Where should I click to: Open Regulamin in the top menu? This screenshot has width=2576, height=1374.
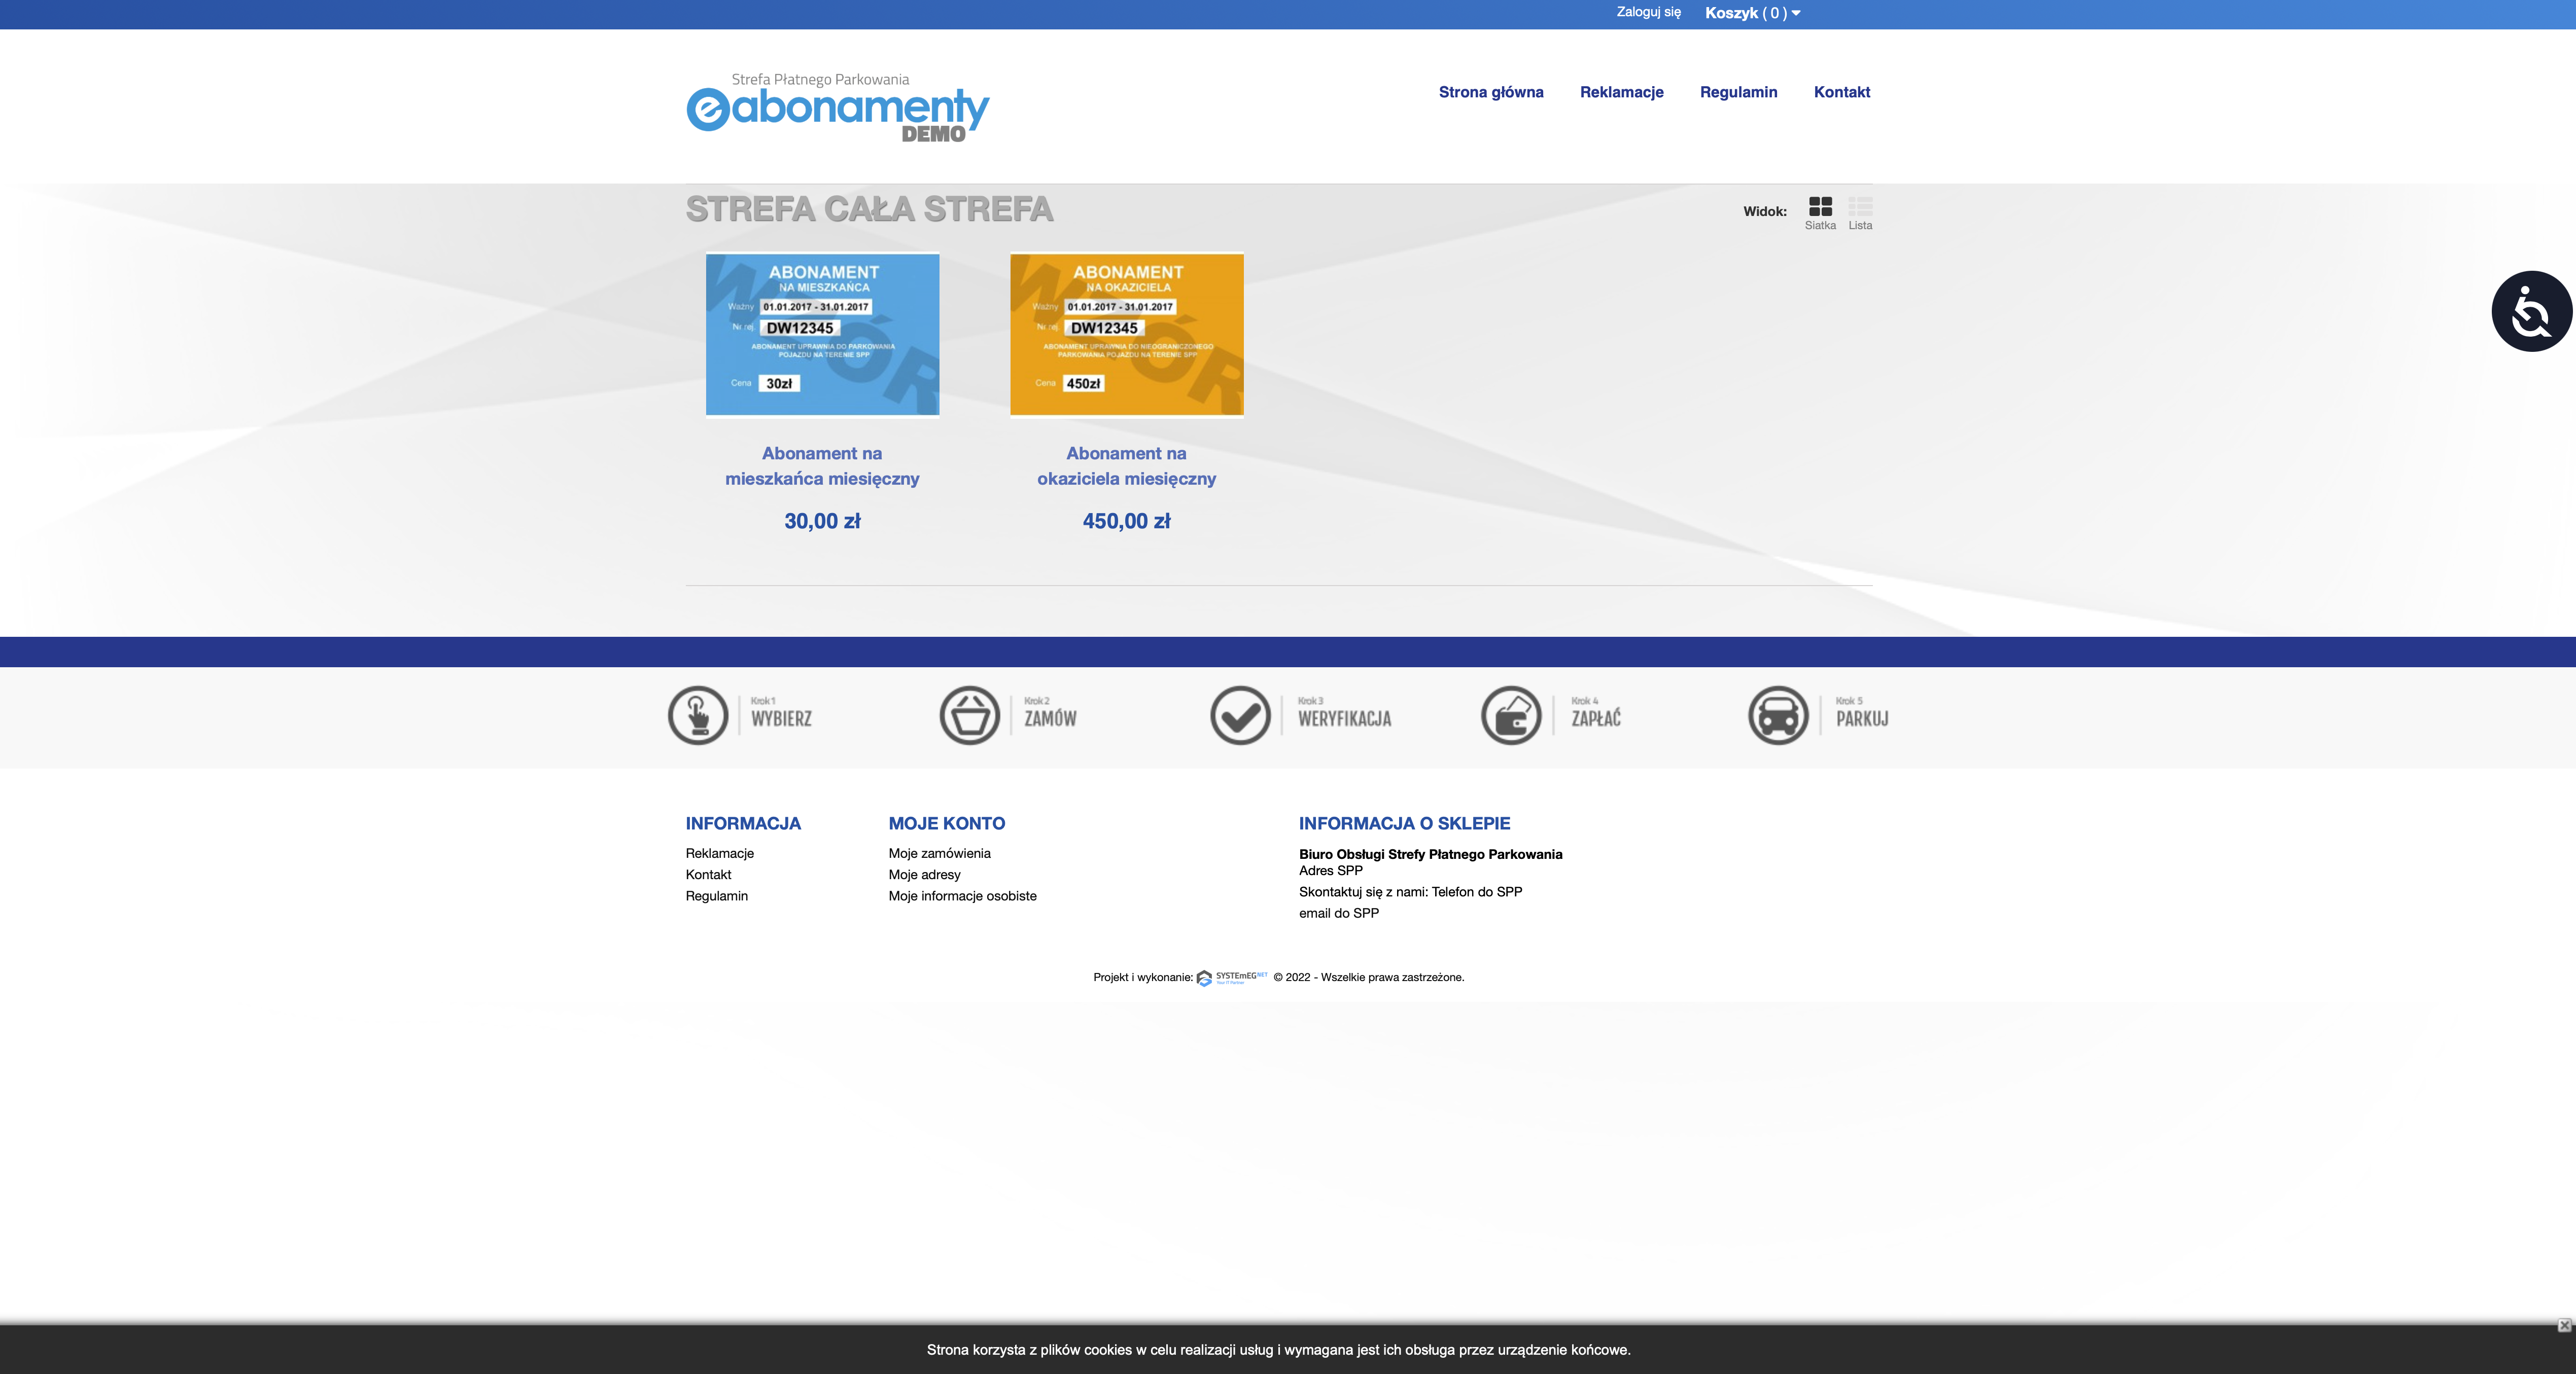click(1738, 92)
